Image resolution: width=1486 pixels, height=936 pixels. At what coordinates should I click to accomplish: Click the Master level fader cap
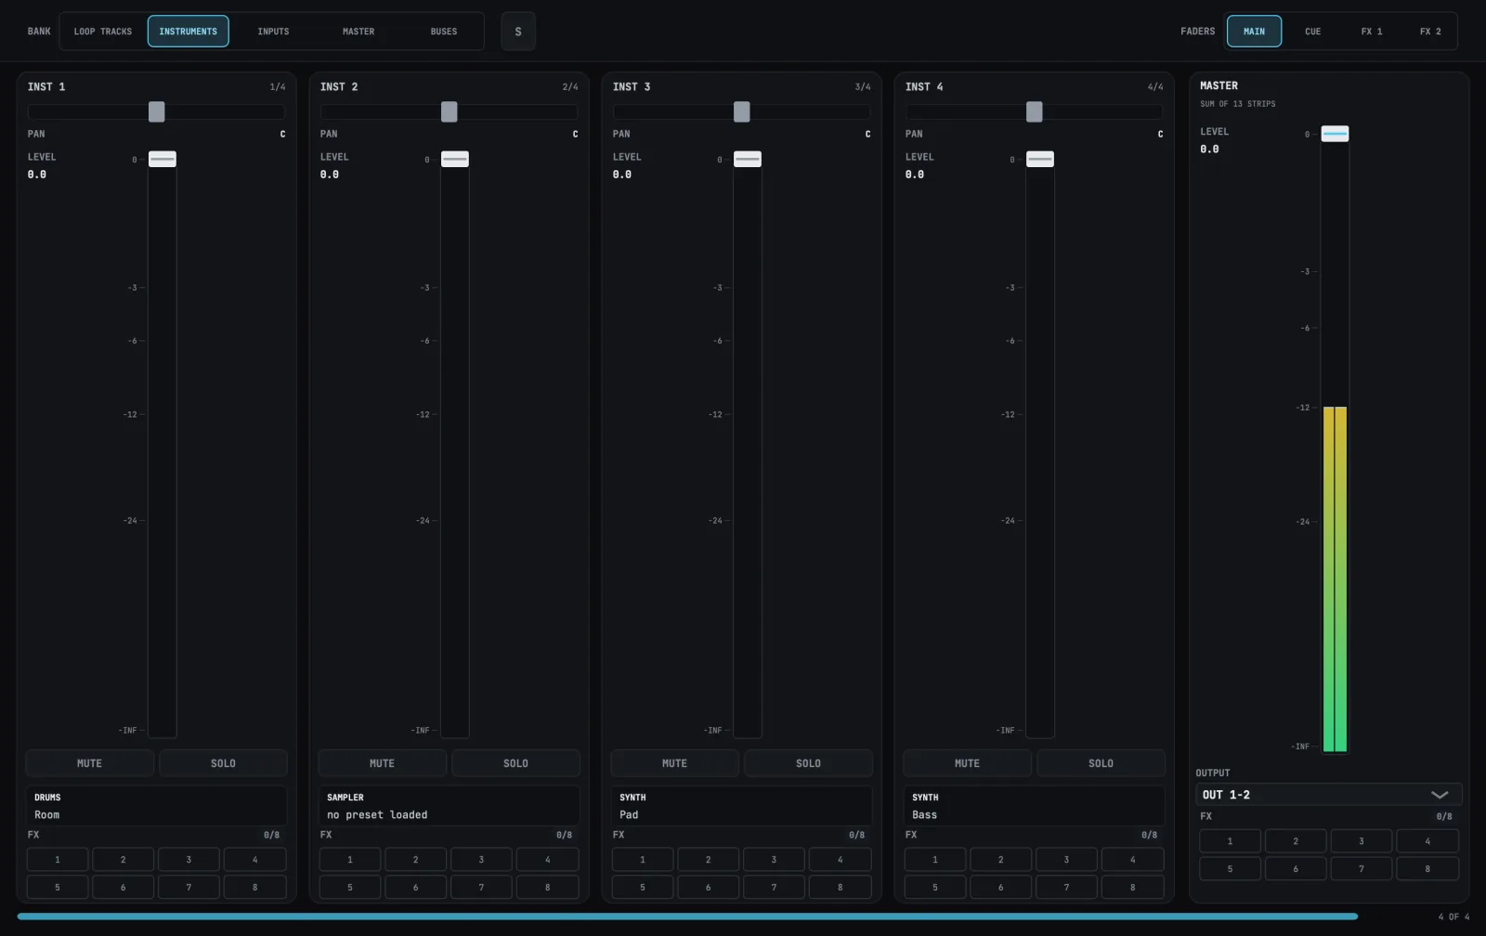1336,135
